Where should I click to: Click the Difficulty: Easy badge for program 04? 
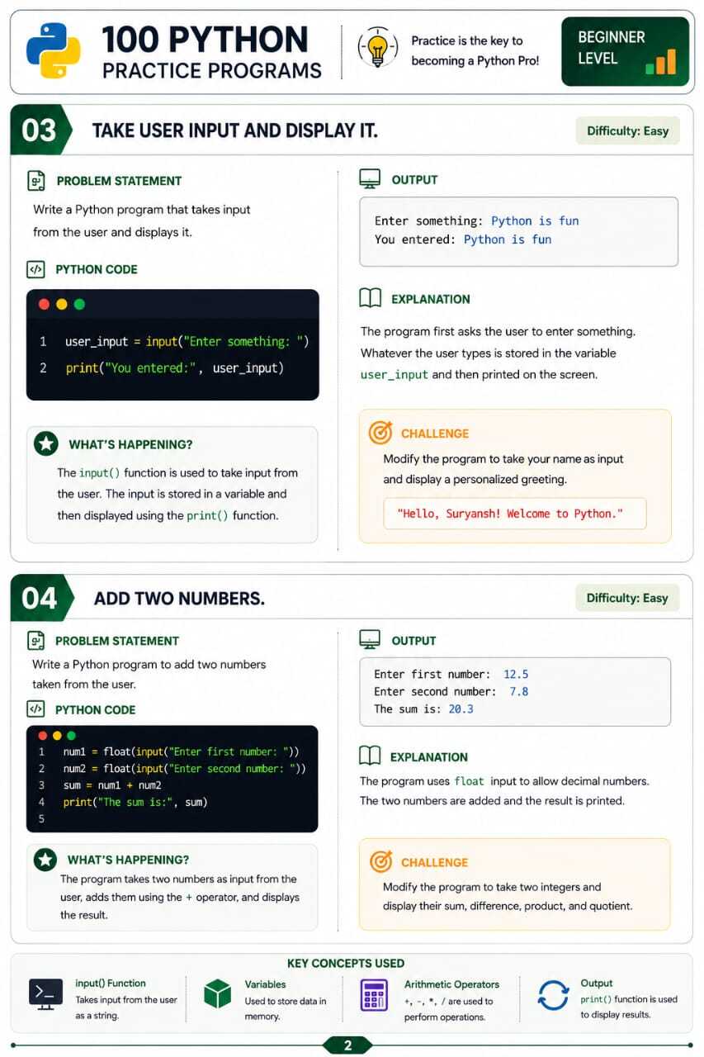pos(627,598)
